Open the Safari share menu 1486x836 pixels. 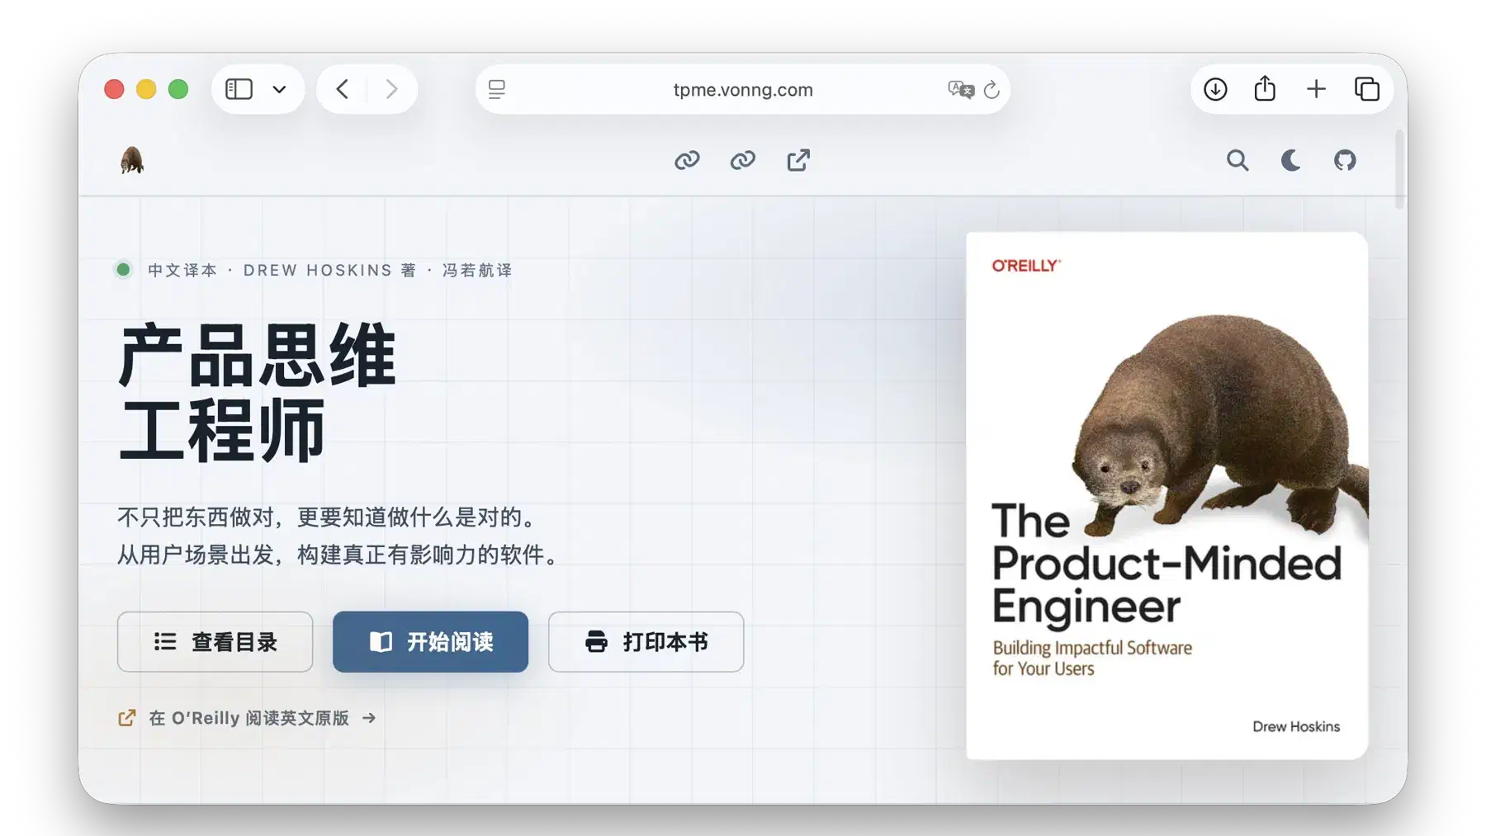[x=1265, y=88]
